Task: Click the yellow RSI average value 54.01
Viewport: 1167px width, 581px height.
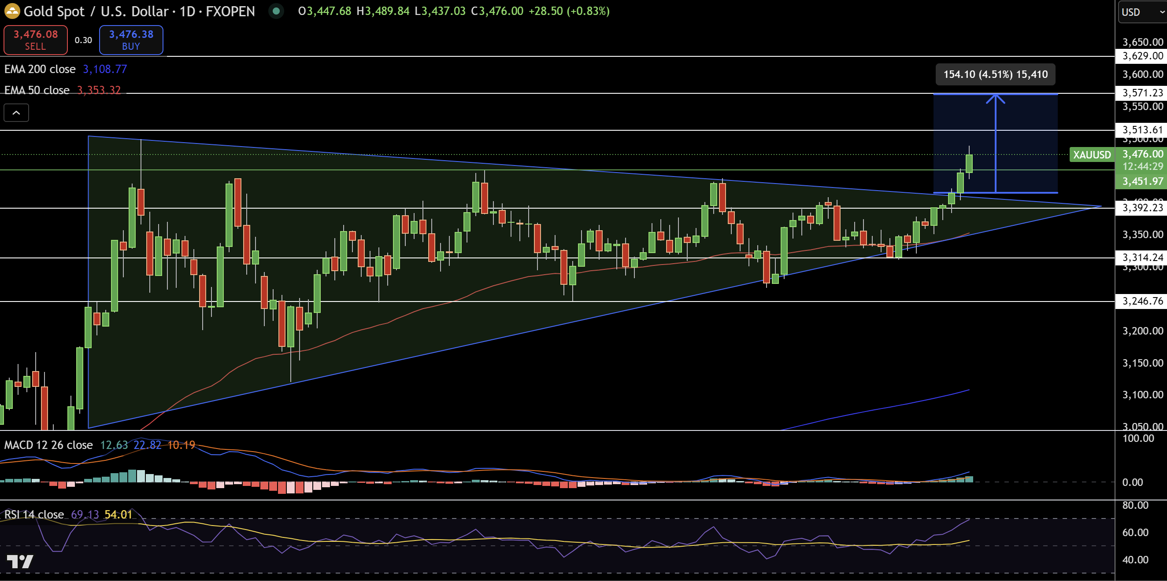Action: pyautogui.click(x=118, y=515)
